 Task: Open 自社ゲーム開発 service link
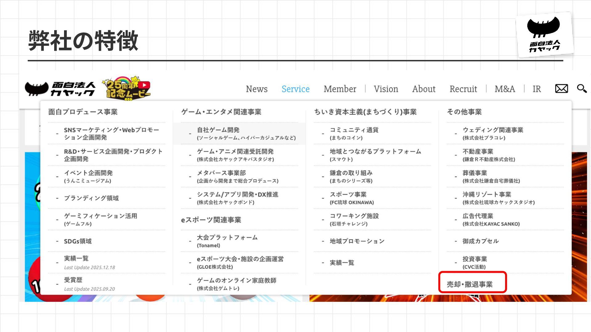[218, 130]
